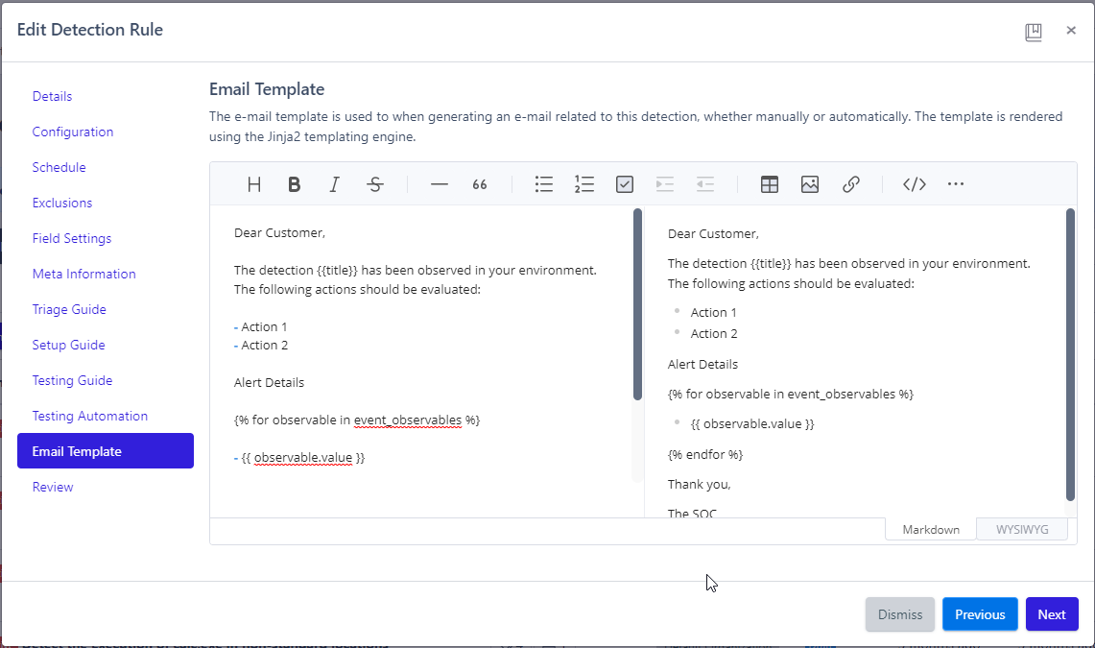Insert a blockquote

480,184
